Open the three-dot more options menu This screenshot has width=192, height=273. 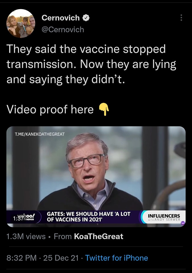(181, 18)
